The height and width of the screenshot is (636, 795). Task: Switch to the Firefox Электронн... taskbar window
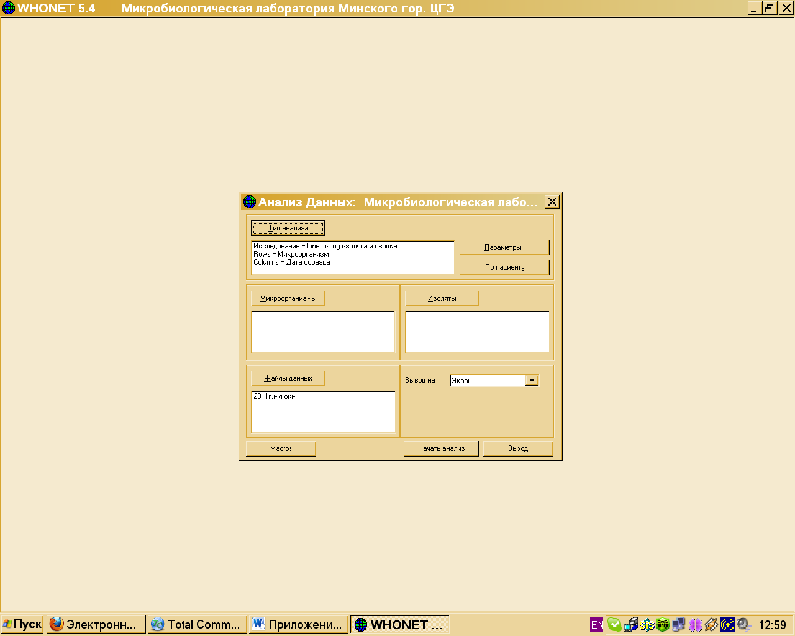(96, 624)
